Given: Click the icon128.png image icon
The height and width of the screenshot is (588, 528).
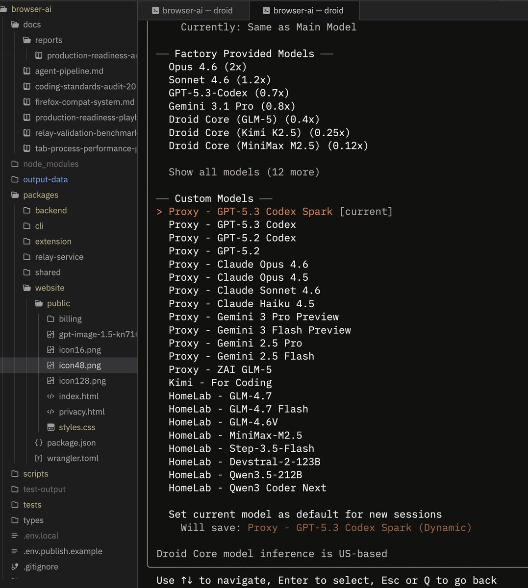Looking at the screenshot, I should pos(50,381).
